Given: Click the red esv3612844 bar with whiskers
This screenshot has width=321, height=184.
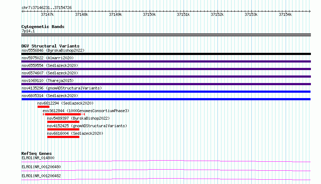Looking at the screenshot, I should coord(64,114).
